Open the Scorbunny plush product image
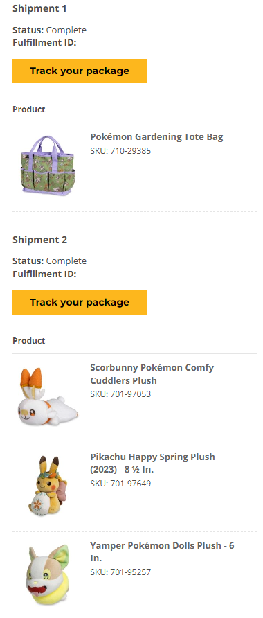This screenshot has width=263, height=618. coord(48,396)
